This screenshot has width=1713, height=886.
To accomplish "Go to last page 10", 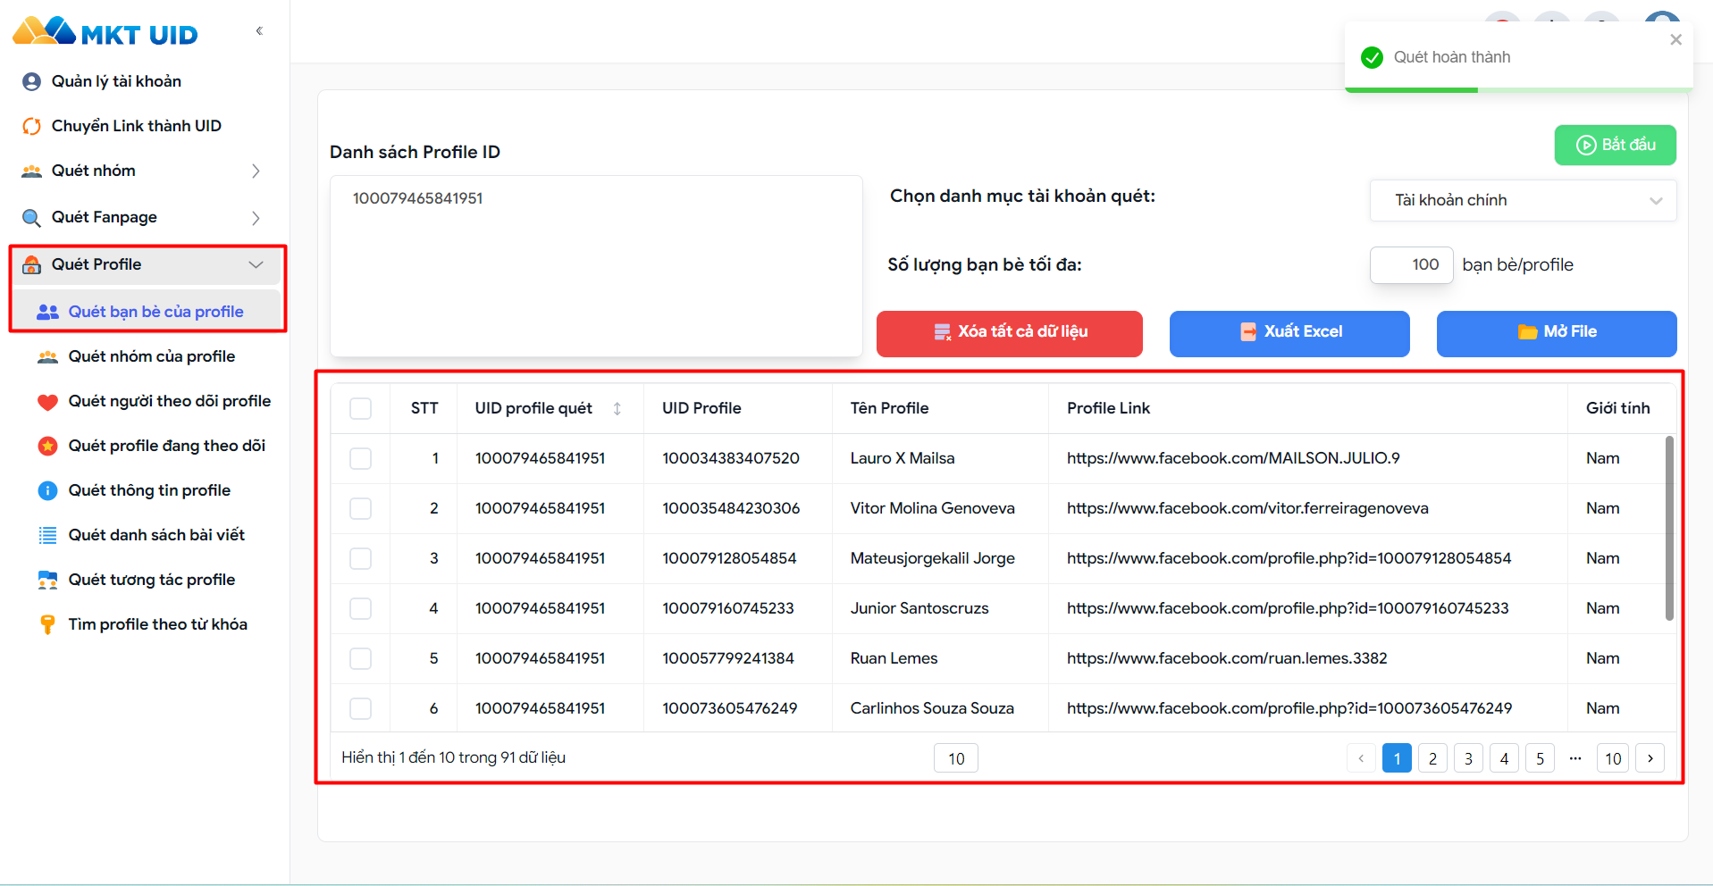I will (x=1613, y=758).
